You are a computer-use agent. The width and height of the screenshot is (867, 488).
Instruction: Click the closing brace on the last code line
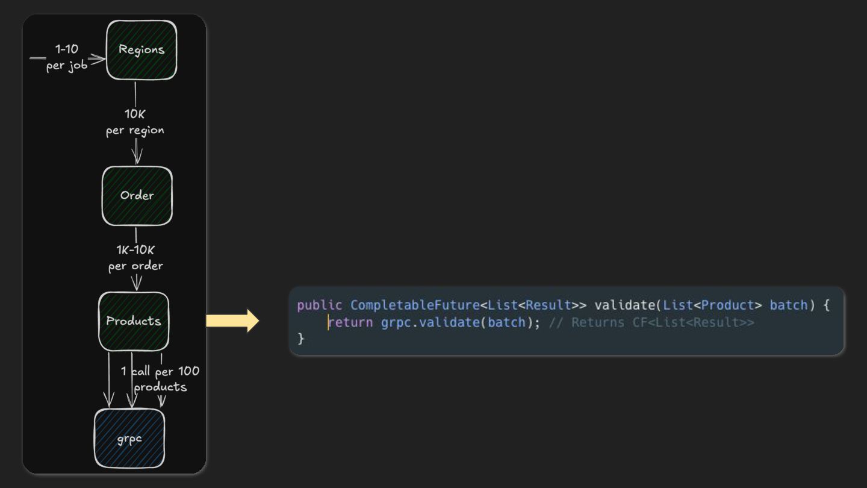pos(300,339)
